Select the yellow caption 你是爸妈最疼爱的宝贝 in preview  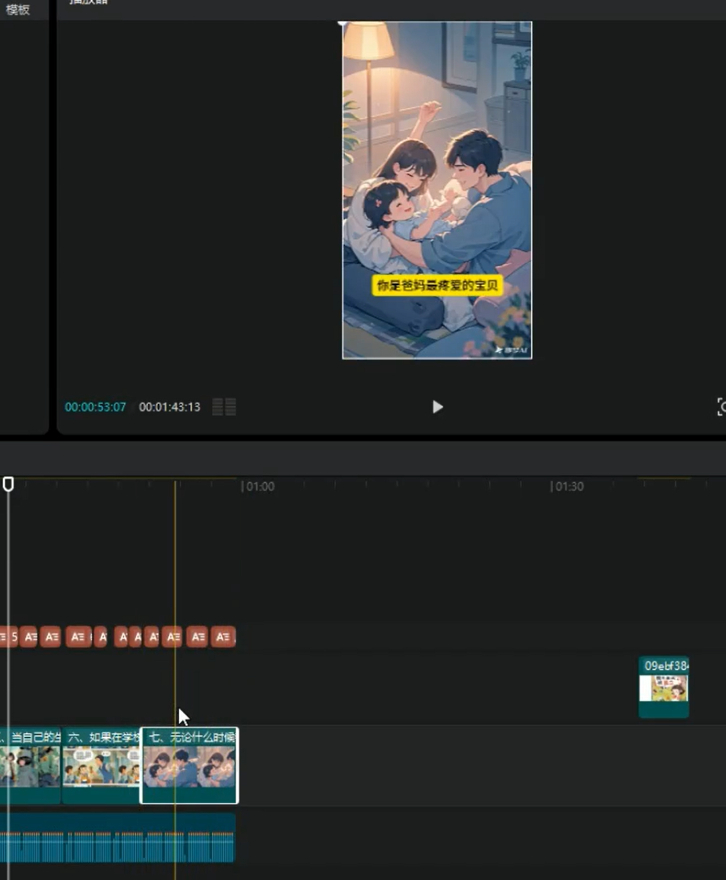tap(437, 285)
